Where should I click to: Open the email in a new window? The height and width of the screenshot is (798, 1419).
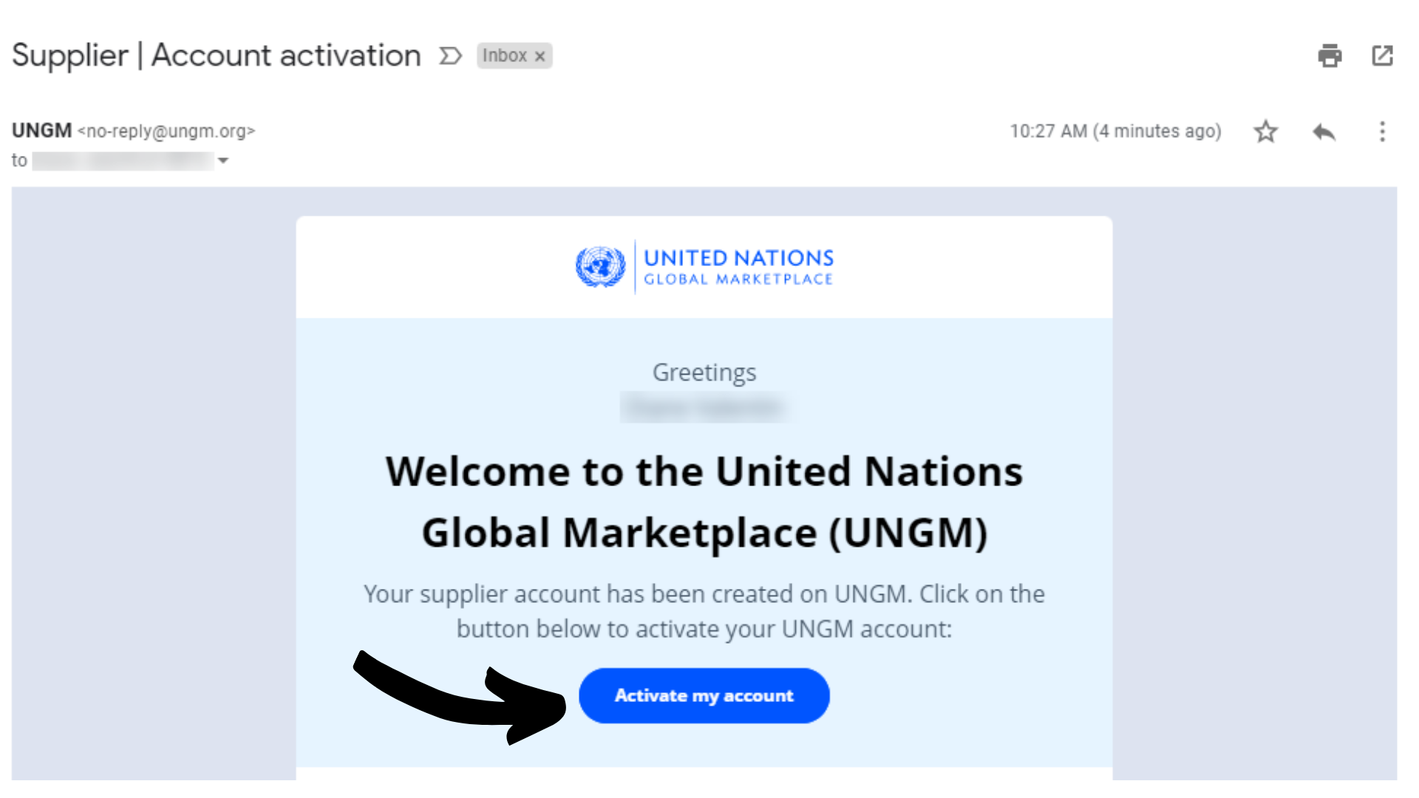[1382, 55]
